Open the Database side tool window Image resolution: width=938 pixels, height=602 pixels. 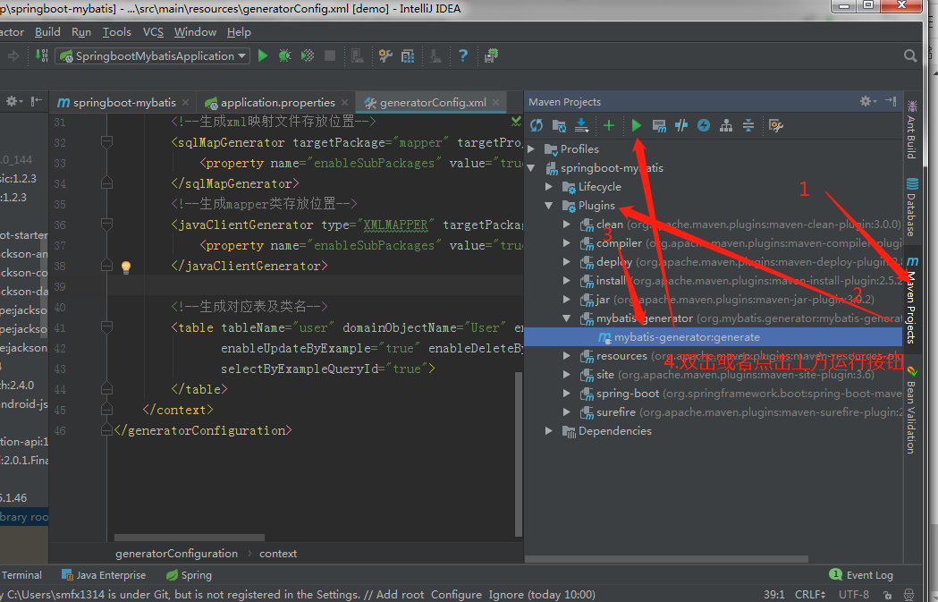(x=912, y=208)
